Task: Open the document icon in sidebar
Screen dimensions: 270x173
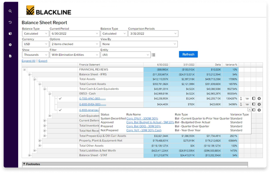Action: point(10,56)
